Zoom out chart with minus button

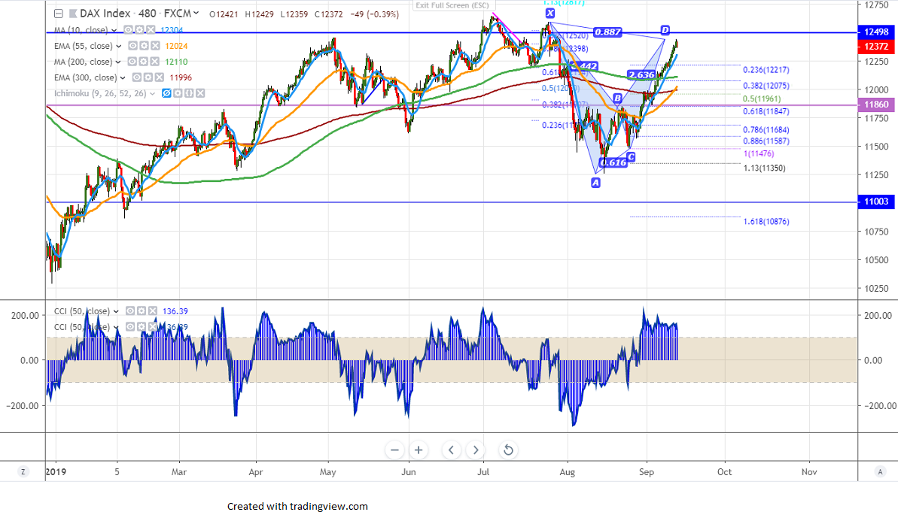[x=394, y=450]
